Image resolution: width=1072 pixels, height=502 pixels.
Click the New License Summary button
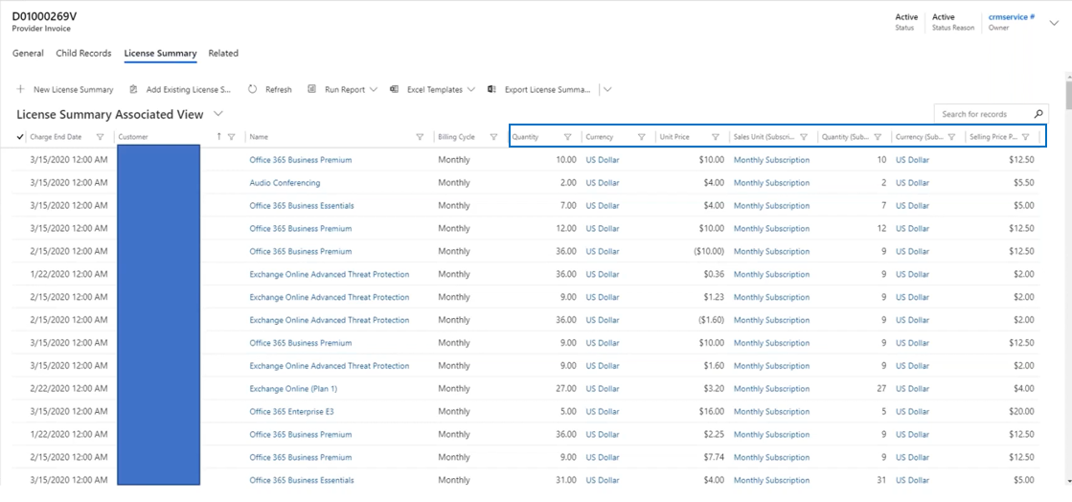click(65, 90)
